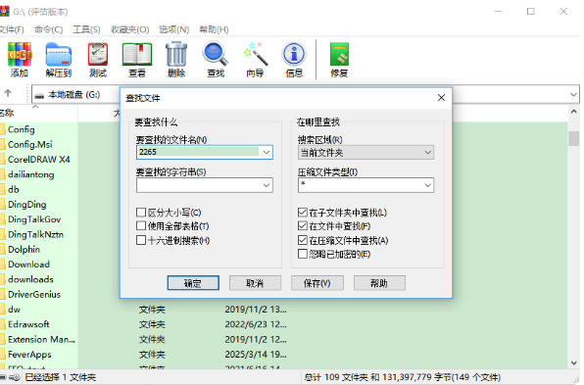The height and width of the screenshot is (385, 584).
Task: Open the 查看 (View) toolbar icon
Action: coord(137,60)
